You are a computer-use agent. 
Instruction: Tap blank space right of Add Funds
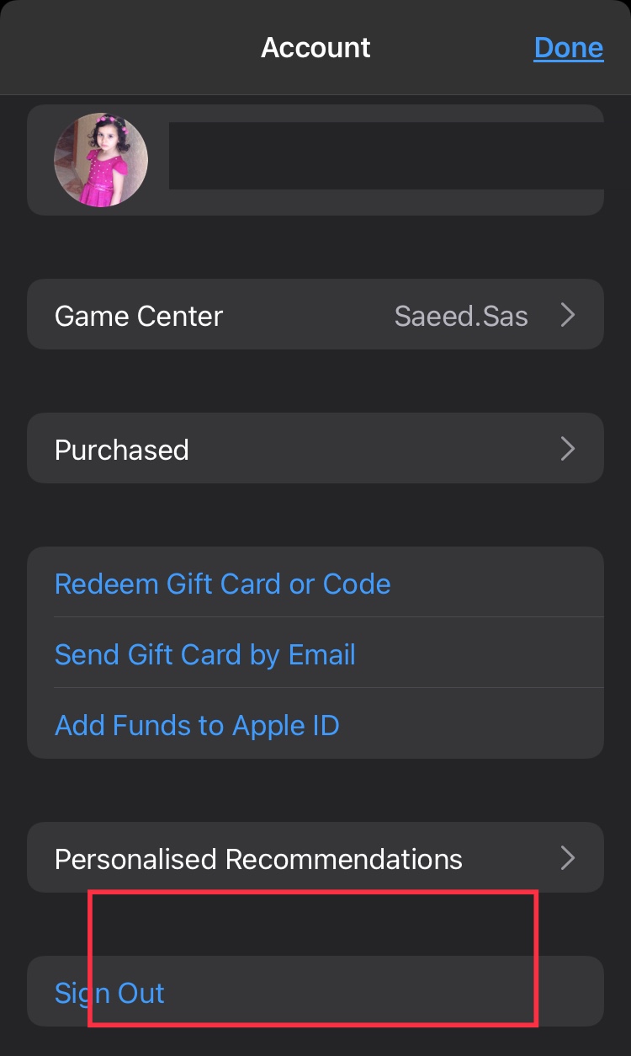(471, 725)
